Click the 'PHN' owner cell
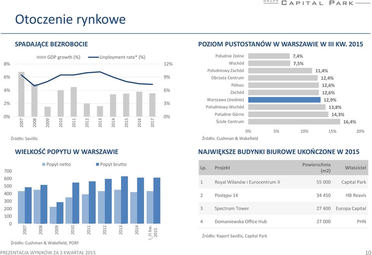Screen dimensions: 372x255 (361, 221)
